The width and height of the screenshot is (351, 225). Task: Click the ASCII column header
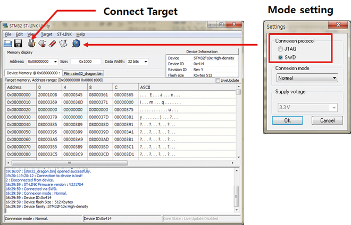(187, 88)
